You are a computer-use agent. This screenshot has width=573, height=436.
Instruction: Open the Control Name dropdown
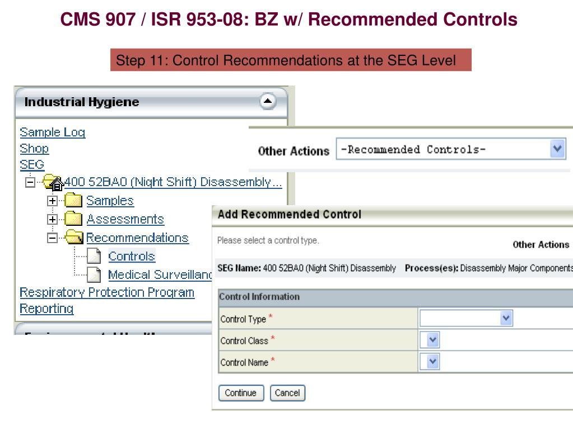[430, 362]
